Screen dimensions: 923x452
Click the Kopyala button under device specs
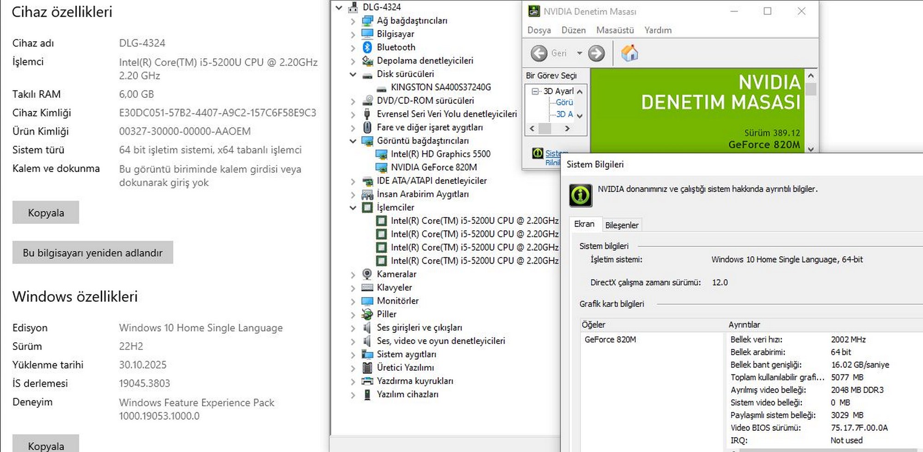[46, 212]
